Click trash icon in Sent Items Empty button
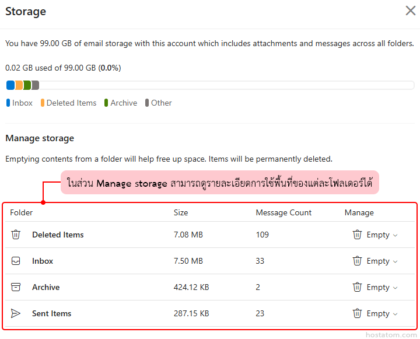Viewport: 420px width, 339px height. [x=357, y=313]
